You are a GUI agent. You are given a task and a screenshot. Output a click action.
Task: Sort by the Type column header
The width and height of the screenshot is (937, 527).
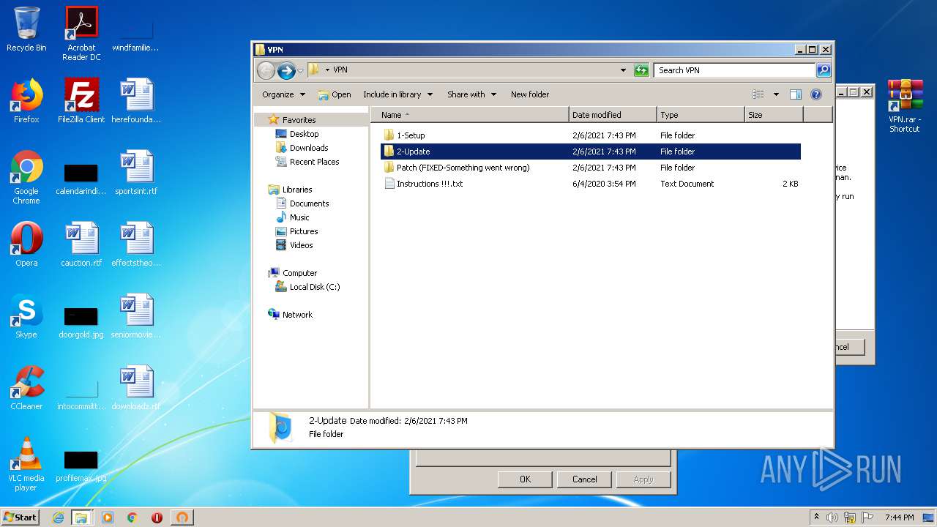701,115
